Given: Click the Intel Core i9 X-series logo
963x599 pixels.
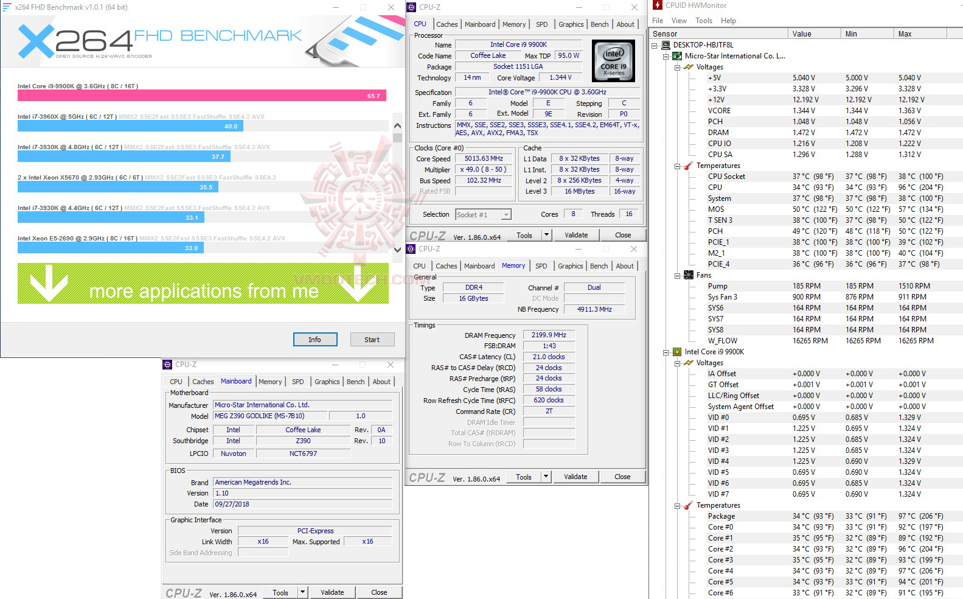Looking at the screenshot, I should point(613,61).
